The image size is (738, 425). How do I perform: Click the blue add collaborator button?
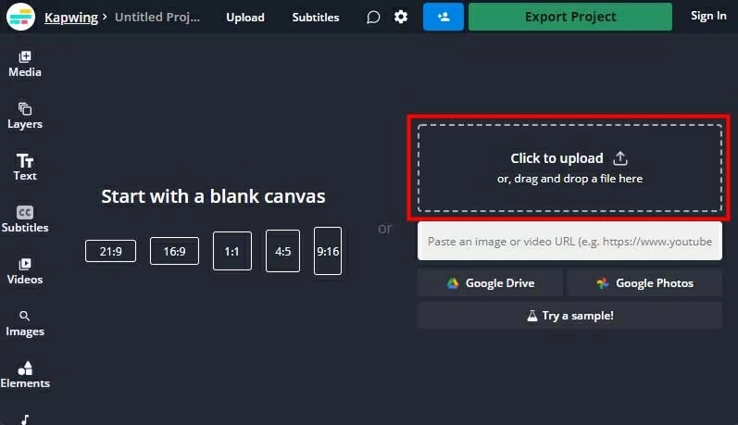pos(444,17)
